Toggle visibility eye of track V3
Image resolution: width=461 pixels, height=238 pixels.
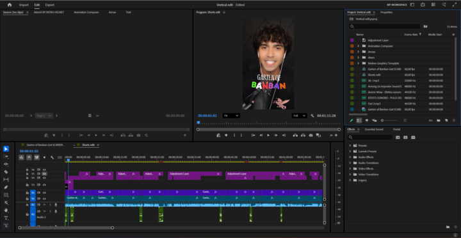point(44,185)
